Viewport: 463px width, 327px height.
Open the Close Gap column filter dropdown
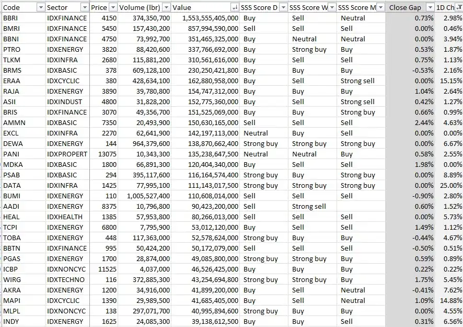click(x=431, y=7)
